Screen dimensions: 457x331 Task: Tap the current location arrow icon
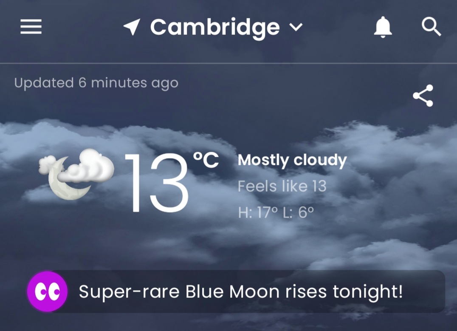pyautogui.click(x=132, y=28)
